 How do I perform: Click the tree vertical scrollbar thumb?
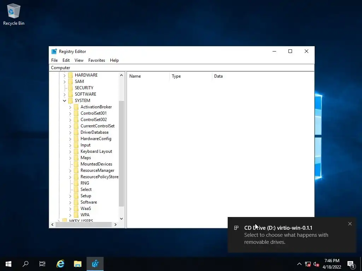[122, 154]
